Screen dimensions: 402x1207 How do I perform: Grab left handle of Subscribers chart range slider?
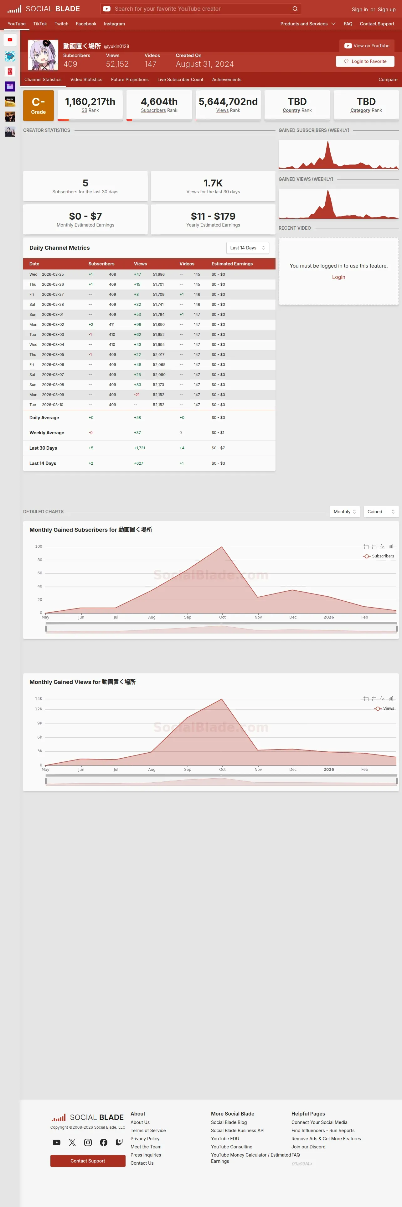[46, 629]
